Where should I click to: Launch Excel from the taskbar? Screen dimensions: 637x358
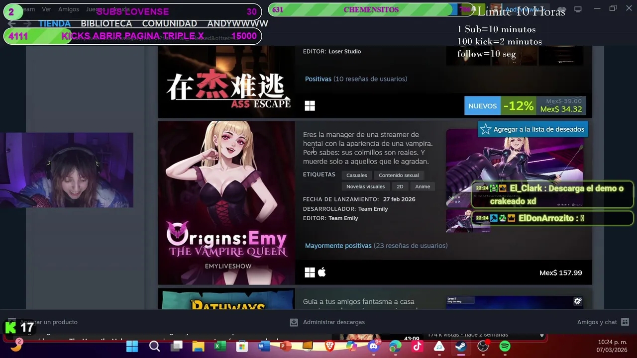click(220, 347)
